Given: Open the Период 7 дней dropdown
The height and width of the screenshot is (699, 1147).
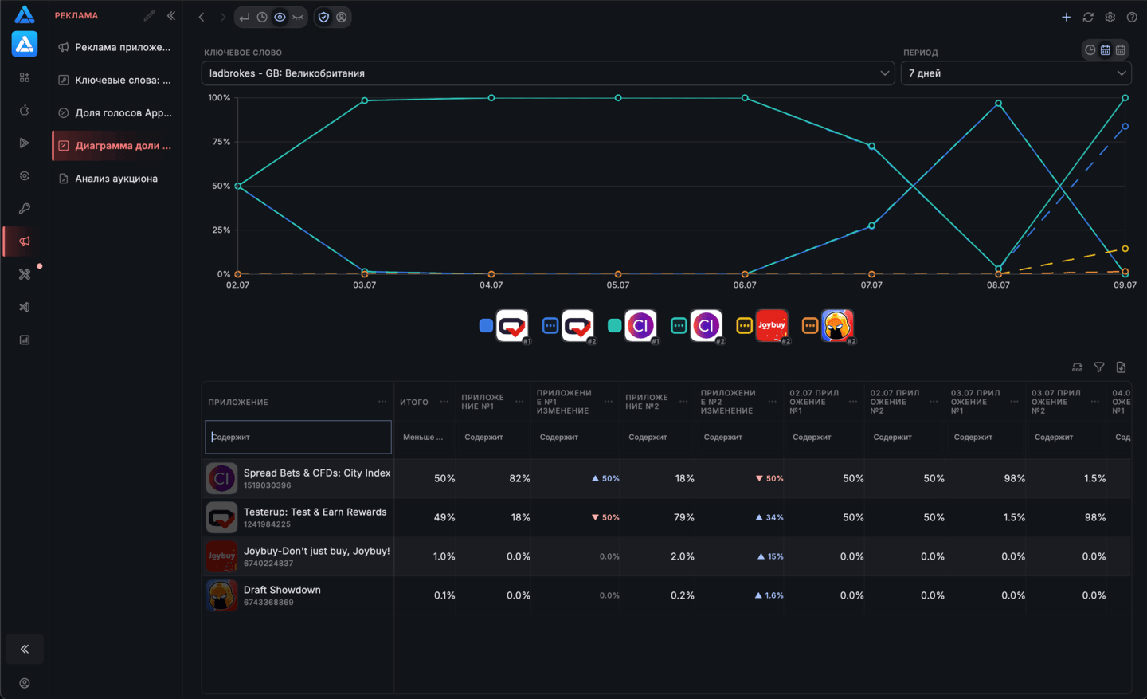Looking at the screenshot, I should click(x=1016, y=73).
